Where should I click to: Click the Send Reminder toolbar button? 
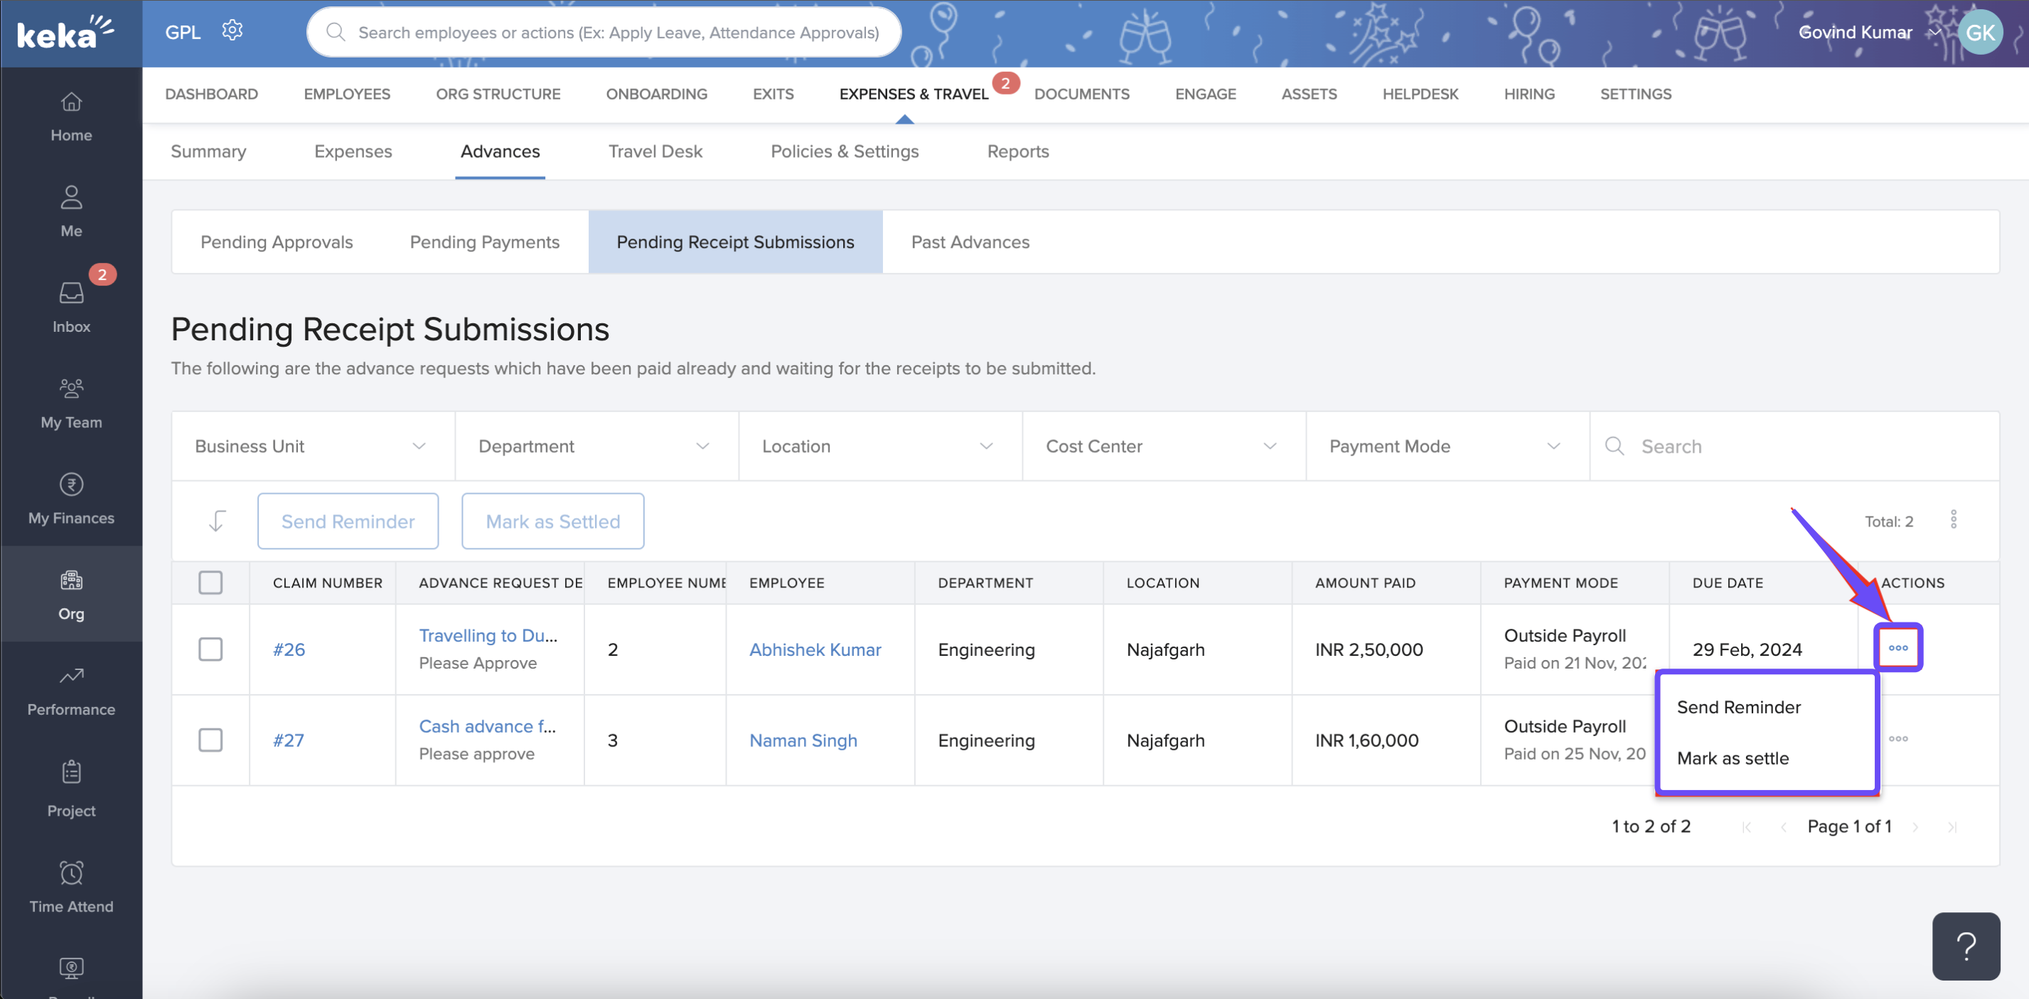coord(348,521)
